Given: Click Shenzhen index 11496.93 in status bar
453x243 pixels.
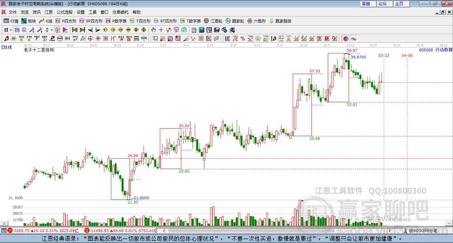Looking at the screenshot, I should coord(100,231).
